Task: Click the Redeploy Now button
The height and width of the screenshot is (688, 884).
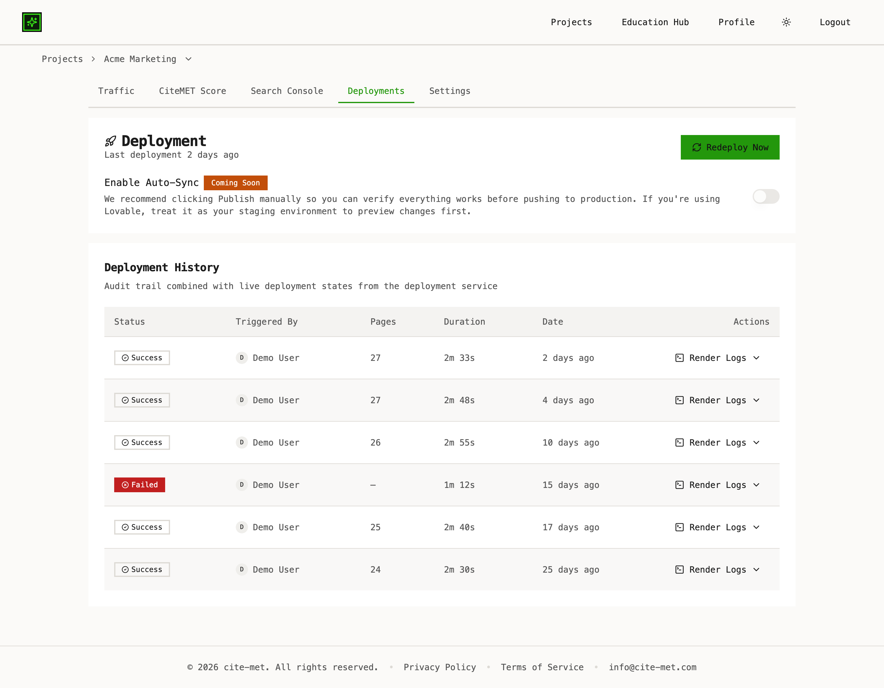Action: (730, 147)
